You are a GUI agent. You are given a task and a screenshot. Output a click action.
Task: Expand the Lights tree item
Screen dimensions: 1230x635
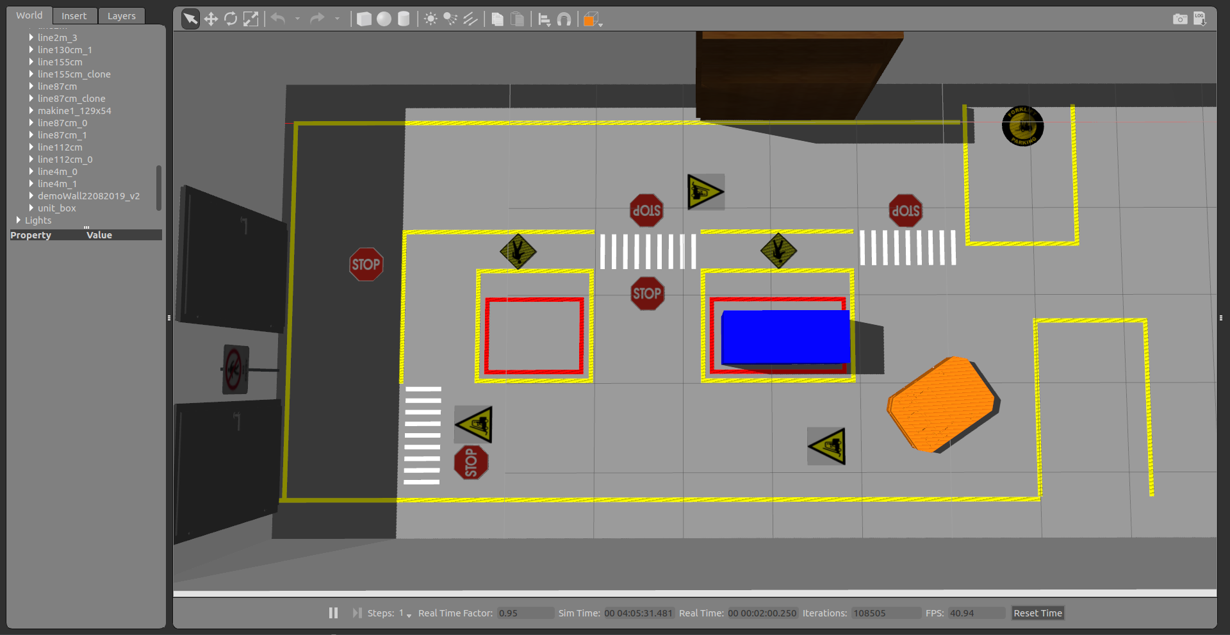click(x=19, y=220)
